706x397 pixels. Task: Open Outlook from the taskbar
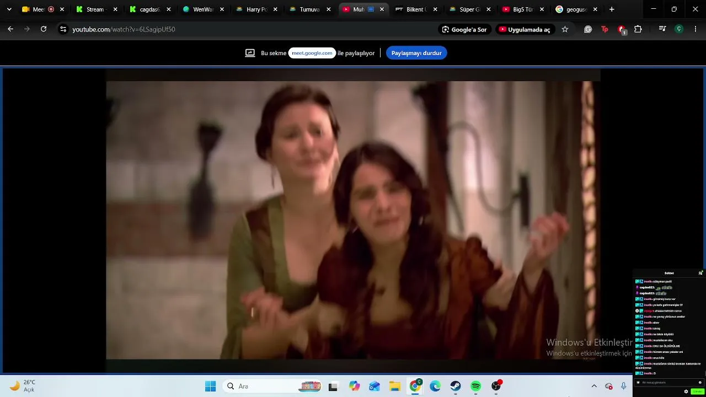tap(375, 387)
